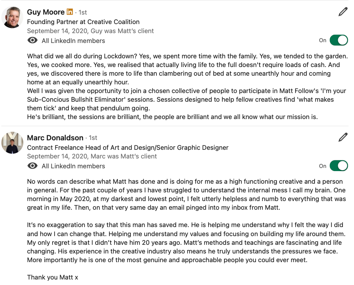The height and width of the screenshot is (285, 354).
Task: Click 'All LinkedIn members' under Guy Moore
Action: point(73,41)
